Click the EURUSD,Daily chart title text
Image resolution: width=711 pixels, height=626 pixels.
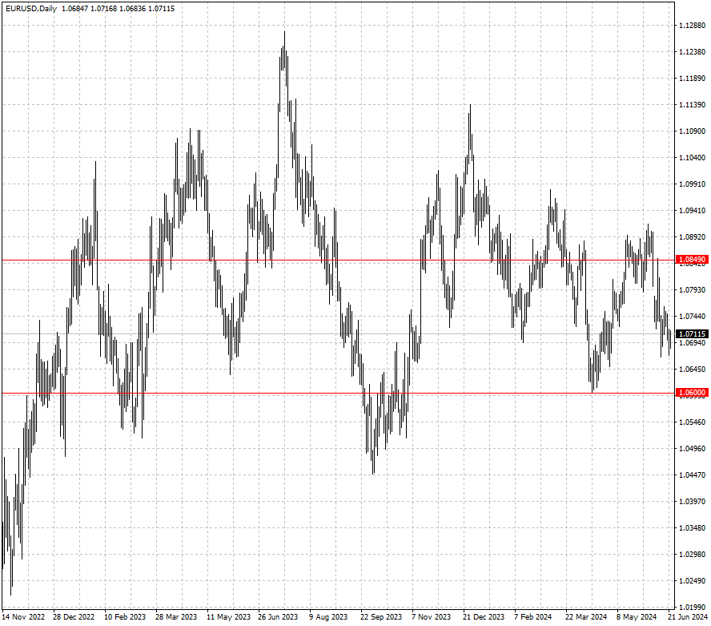point(31,9)
